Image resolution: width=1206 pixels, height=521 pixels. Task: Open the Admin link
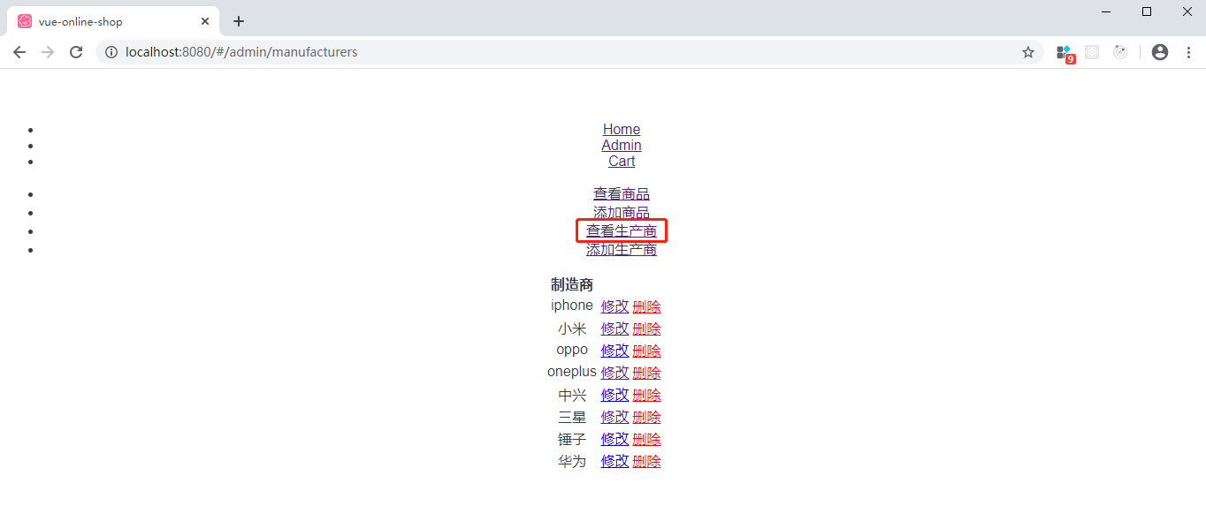tap(622, 145)
